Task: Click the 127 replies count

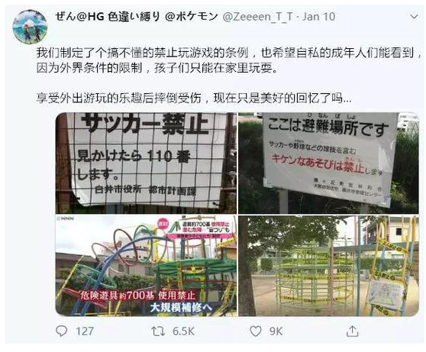Action: [85, 331]
